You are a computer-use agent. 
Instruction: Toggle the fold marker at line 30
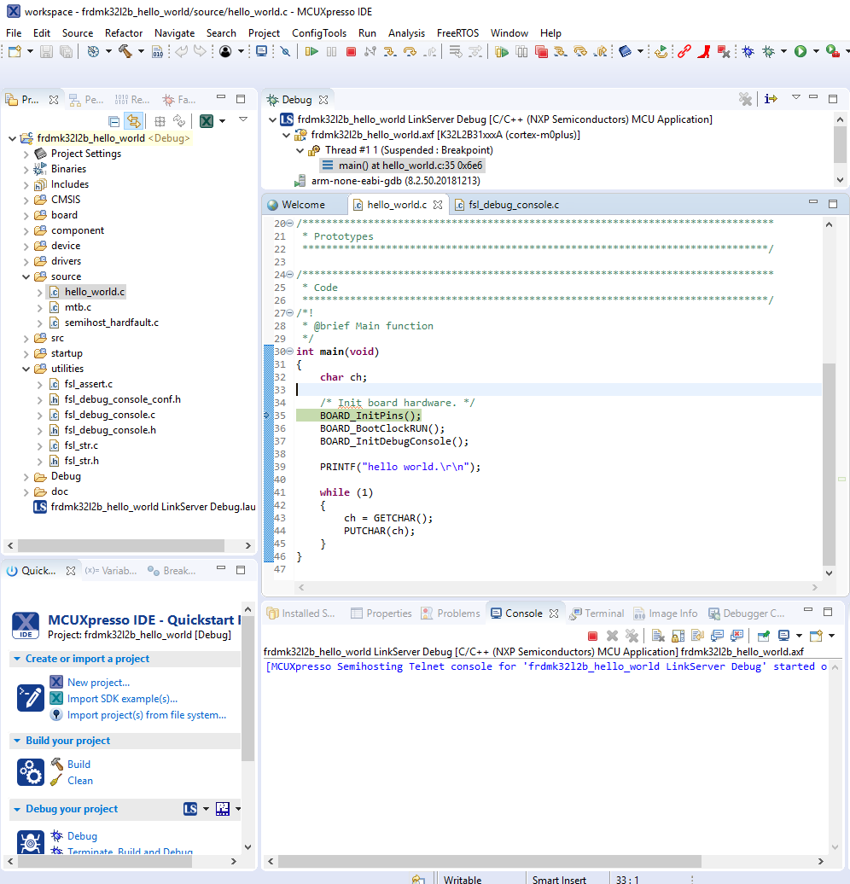[x=290, y=352]
